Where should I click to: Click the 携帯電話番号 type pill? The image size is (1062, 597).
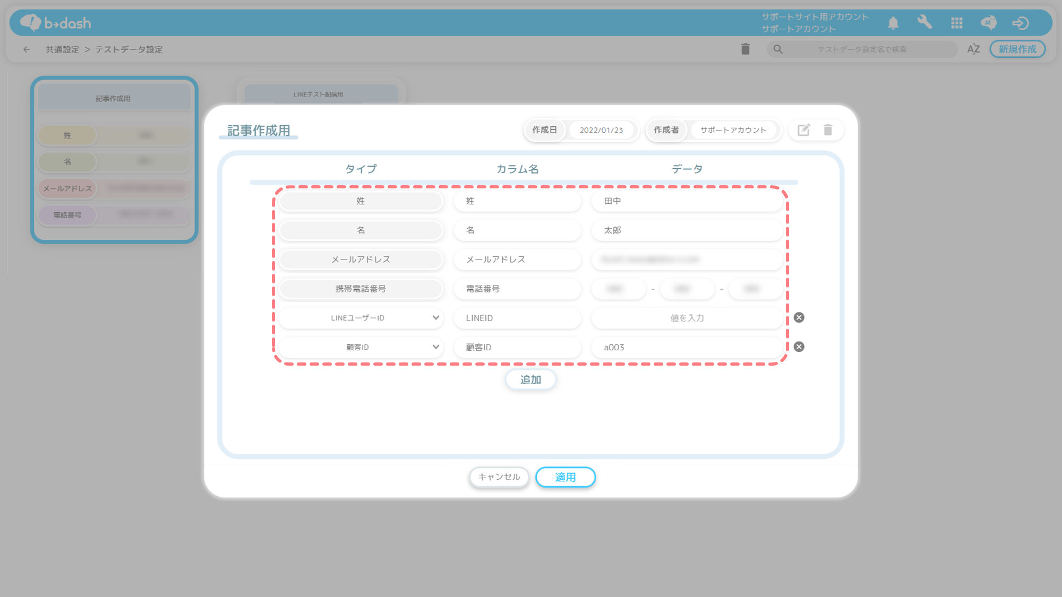click(x=361, y=289)
